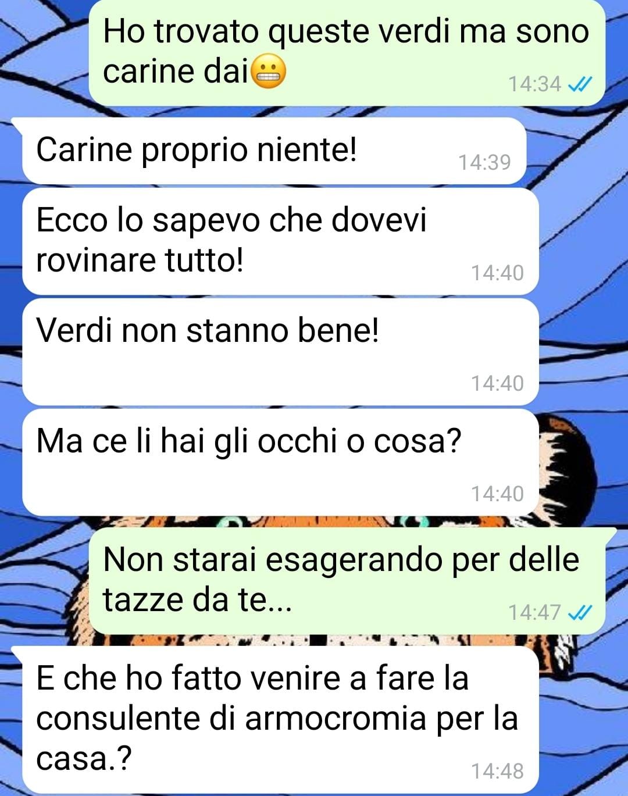Viewport: 628px width, 796px height.
Task: Select the message 'Carine proprio niente!'
Action: click(x=274, y=151)
